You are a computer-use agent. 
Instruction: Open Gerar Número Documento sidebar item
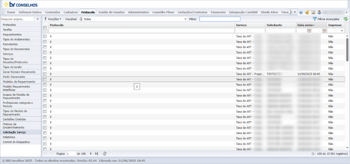(21, 72)
